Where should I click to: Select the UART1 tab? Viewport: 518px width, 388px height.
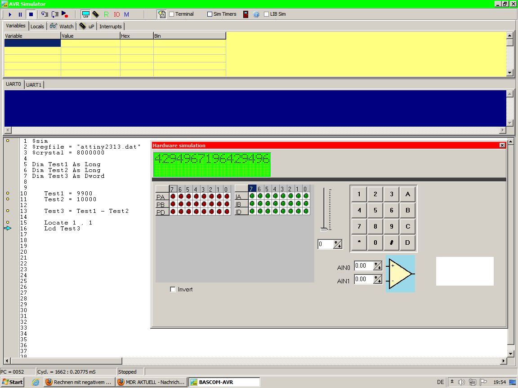click(34, 85)
